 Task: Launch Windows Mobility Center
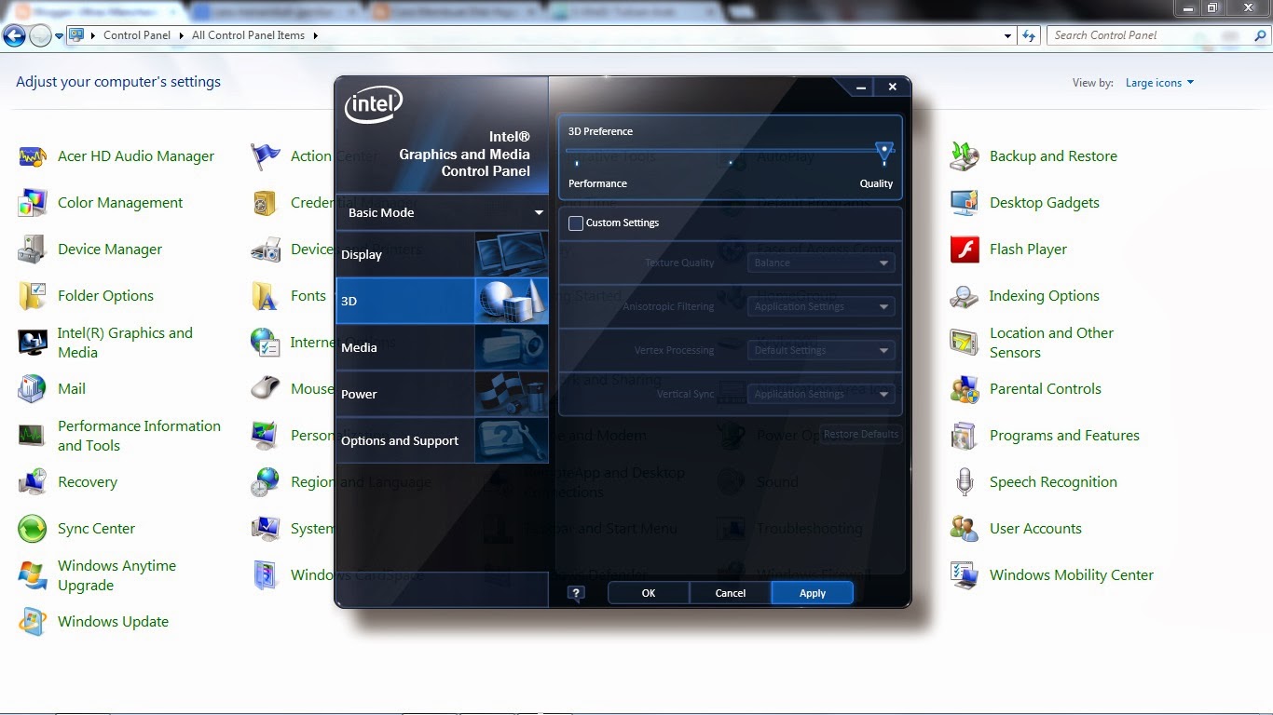(1071, 574)
